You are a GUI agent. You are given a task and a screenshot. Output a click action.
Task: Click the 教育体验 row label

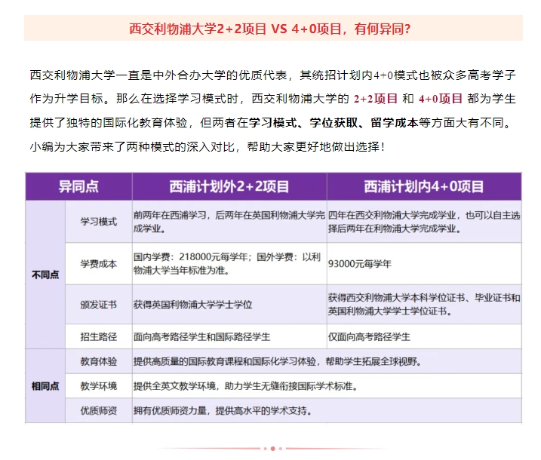point(99,361)
